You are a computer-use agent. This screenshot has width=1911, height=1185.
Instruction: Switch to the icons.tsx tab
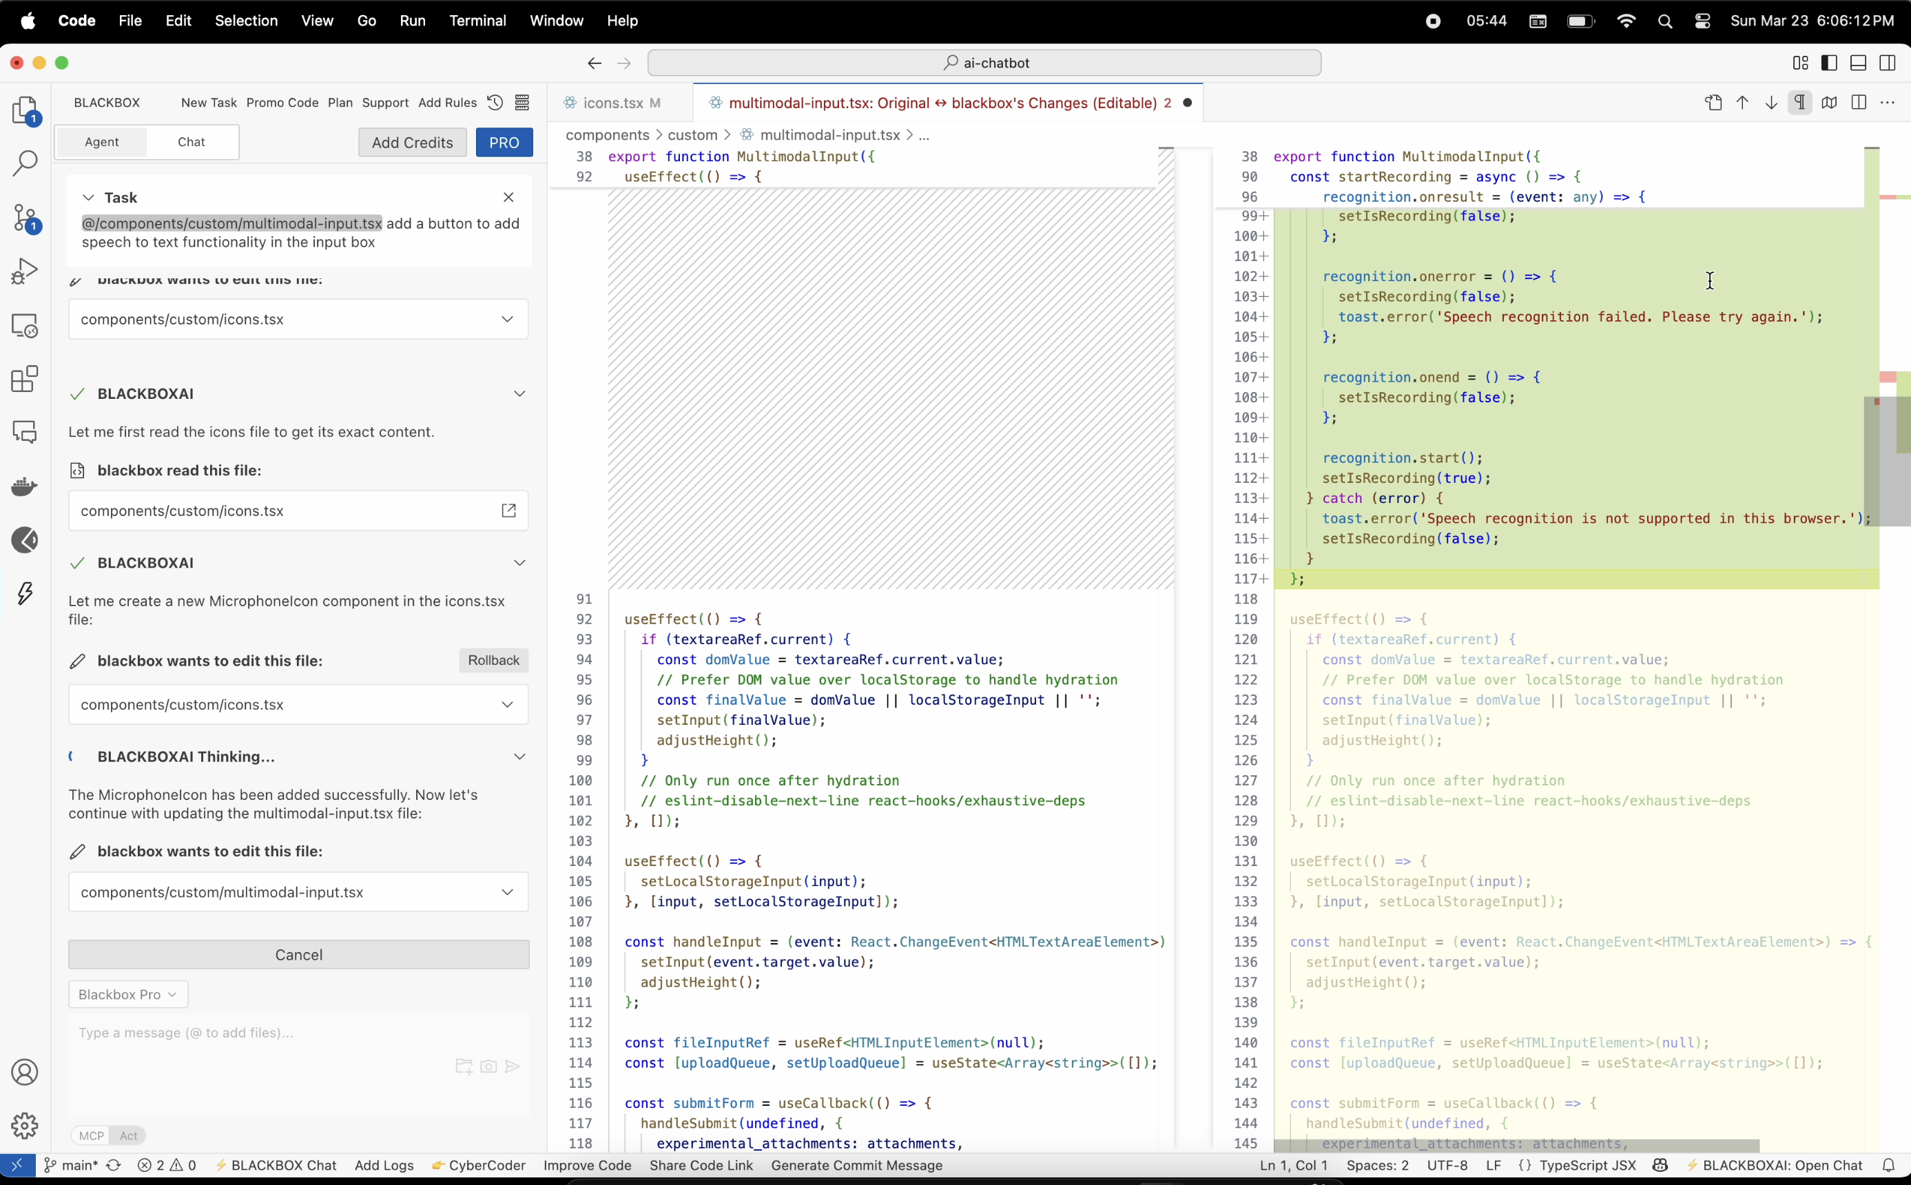(x=614, y=103)
